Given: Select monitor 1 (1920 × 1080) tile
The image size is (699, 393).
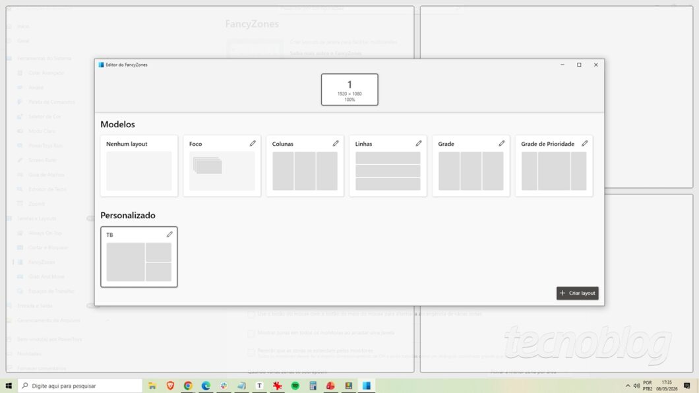Looking at the screenshot, I should pyautogui.click(x=349, y=90).
